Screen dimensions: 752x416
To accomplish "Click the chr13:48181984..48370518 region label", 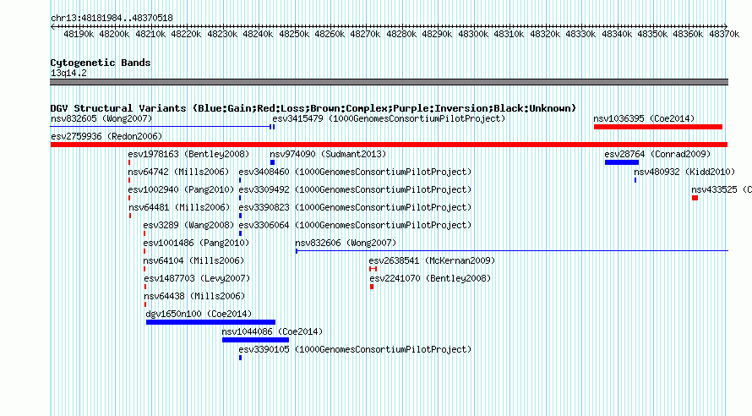I will (112, 18).
